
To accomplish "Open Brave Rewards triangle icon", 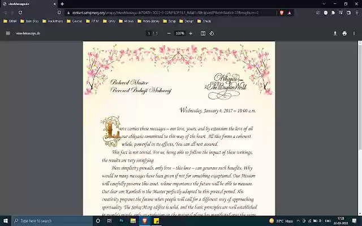I will click(289, 12).
